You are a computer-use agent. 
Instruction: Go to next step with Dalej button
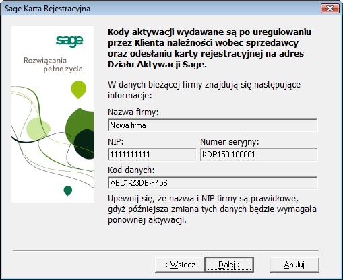(229, 265)
